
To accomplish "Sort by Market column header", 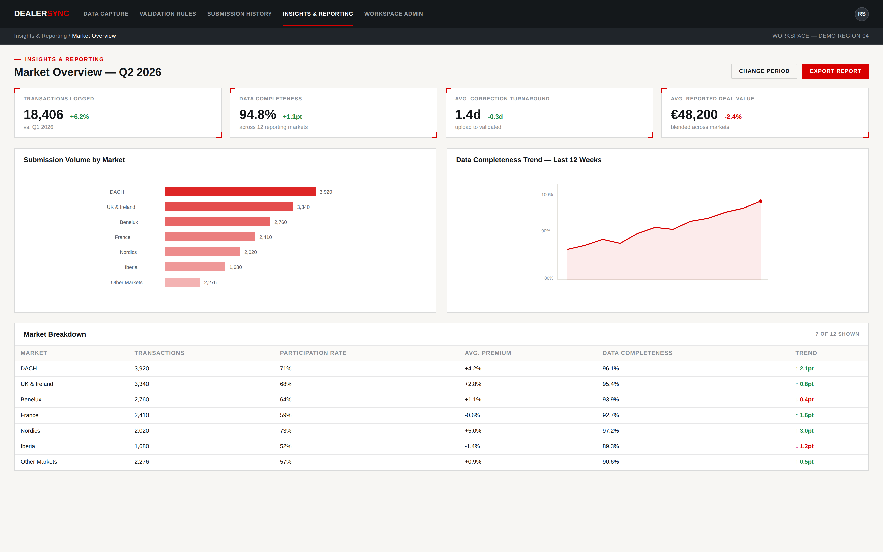I will (34, 353).
